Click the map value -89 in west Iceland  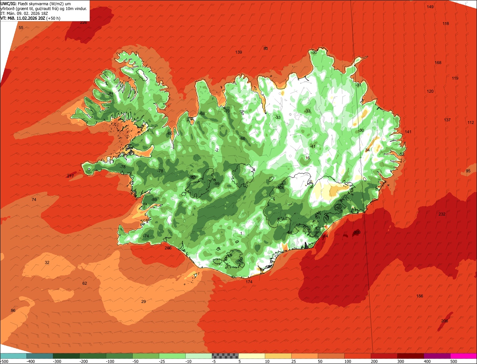pos(154,200)
